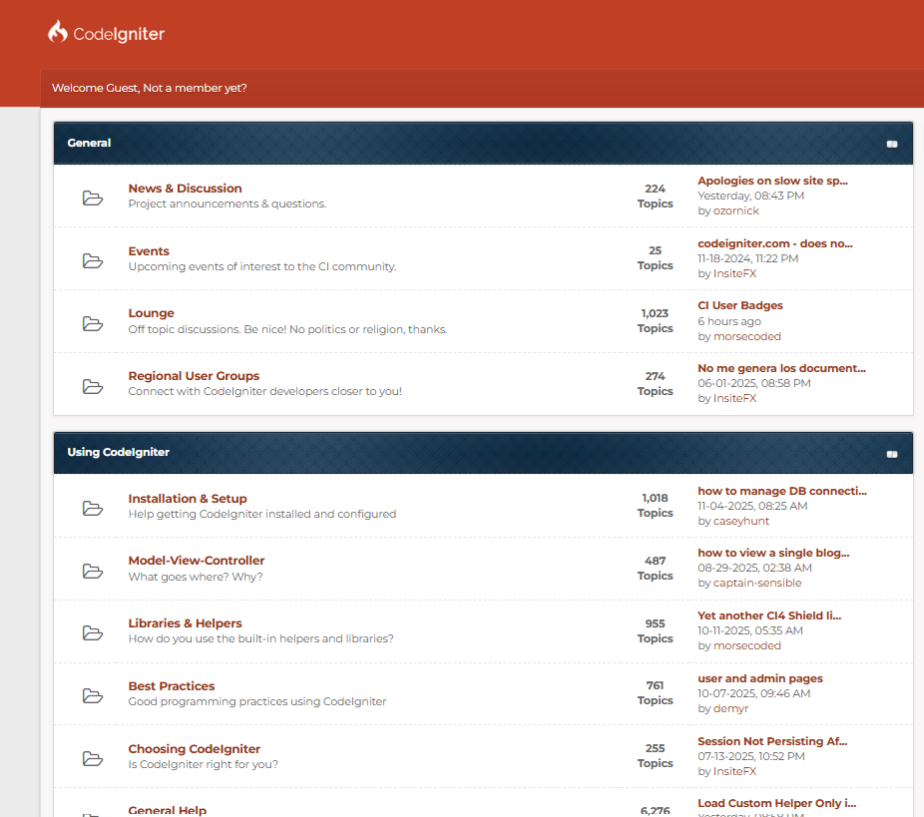Click the Model-View-Controller folder icon
Viewport: 924px width, 817px height.
point(93,571)
